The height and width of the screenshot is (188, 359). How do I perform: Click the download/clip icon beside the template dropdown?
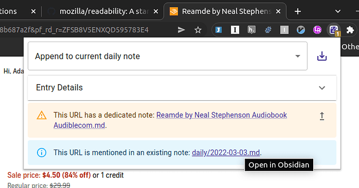pos(322,56)
